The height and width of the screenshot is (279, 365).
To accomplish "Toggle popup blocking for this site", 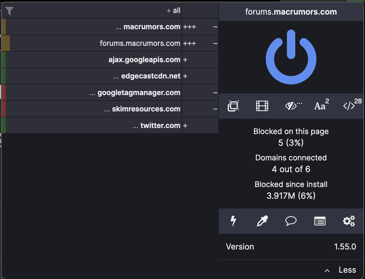I will tap(233, 106).
